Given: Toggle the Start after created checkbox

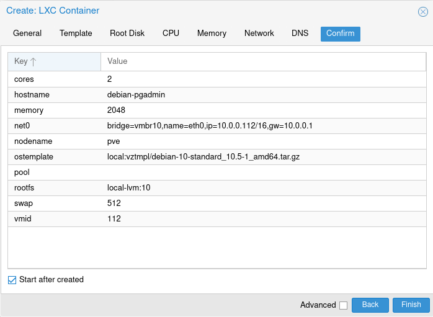Looking at the screenshot, I should point(12,280).
